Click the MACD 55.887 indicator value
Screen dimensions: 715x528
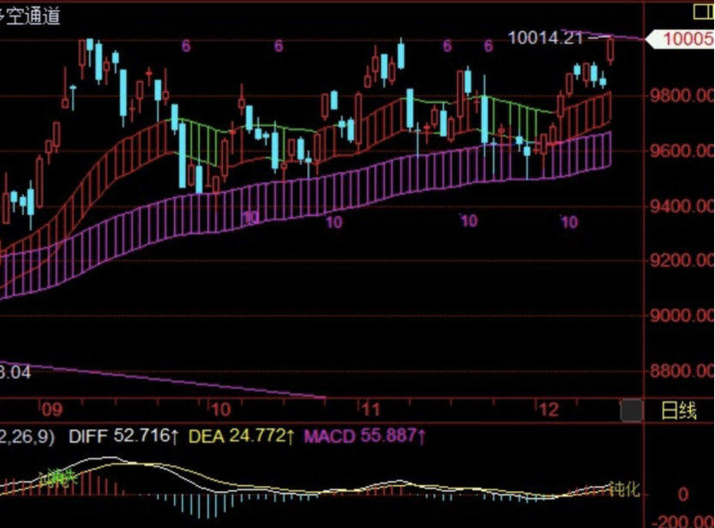(365, 436)
